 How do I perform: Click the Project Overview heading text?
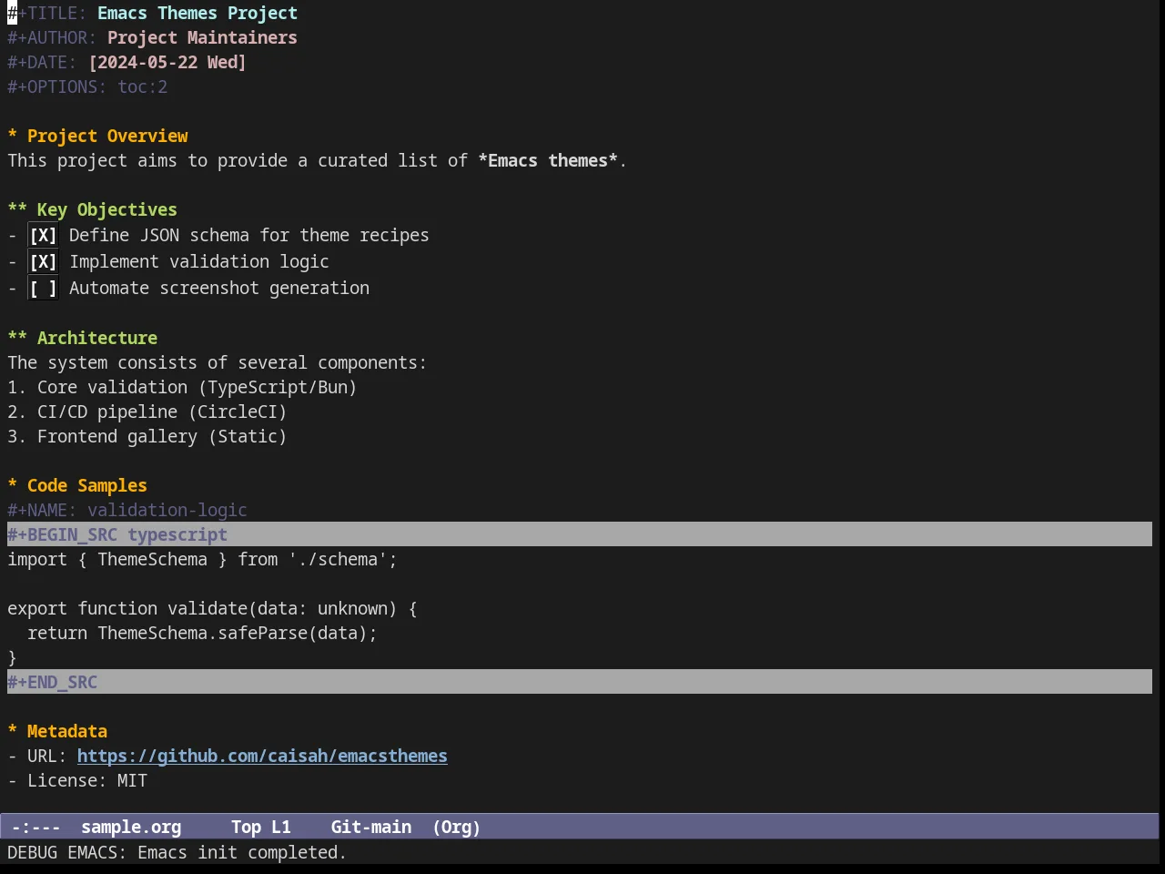107,137
